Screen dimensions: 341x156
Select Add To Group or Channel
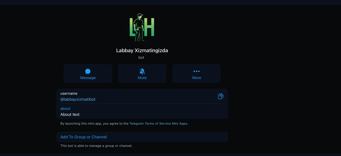(142, 137)
